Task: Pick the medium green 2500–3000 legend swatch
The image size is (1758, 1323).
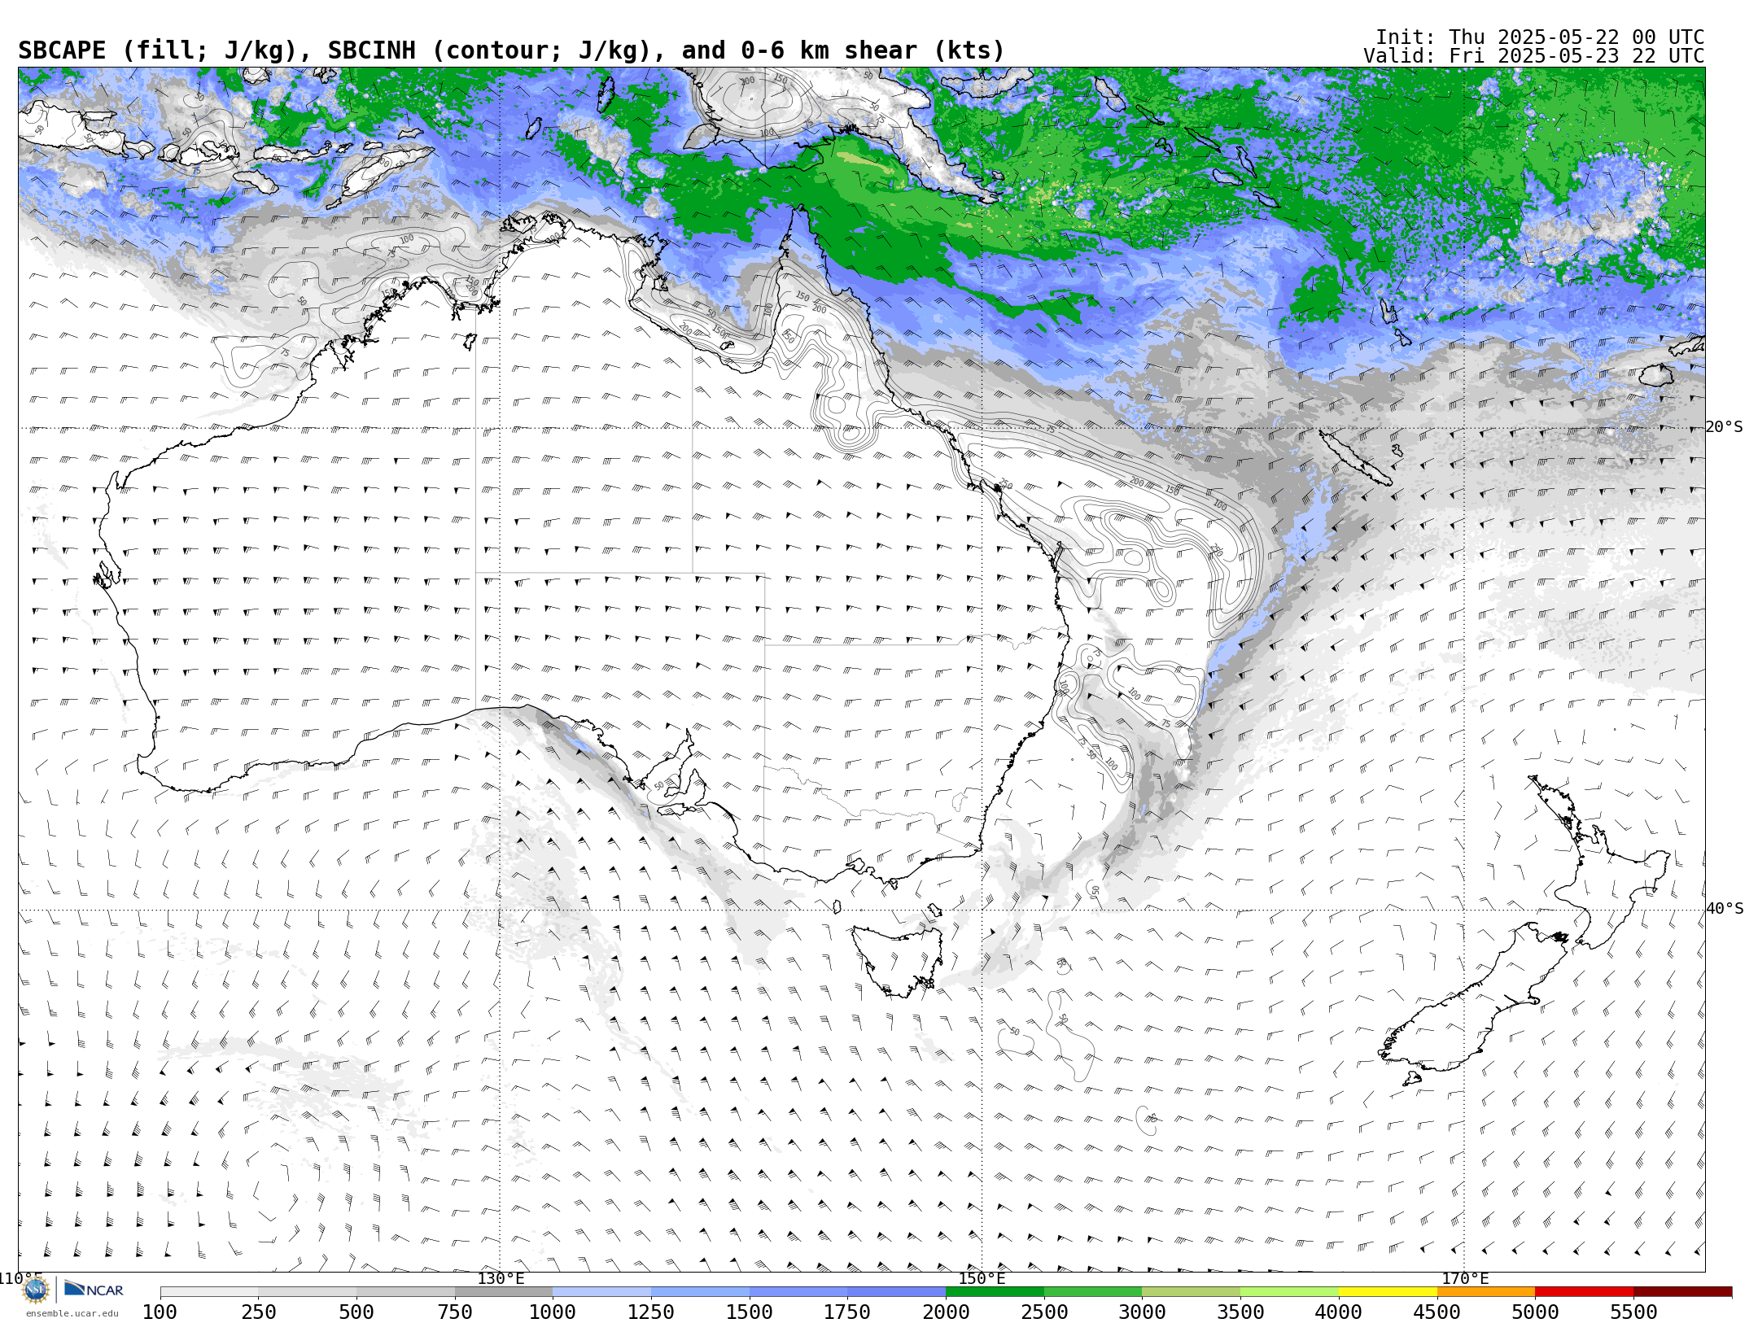Action: click(x=1093, y=1292)
